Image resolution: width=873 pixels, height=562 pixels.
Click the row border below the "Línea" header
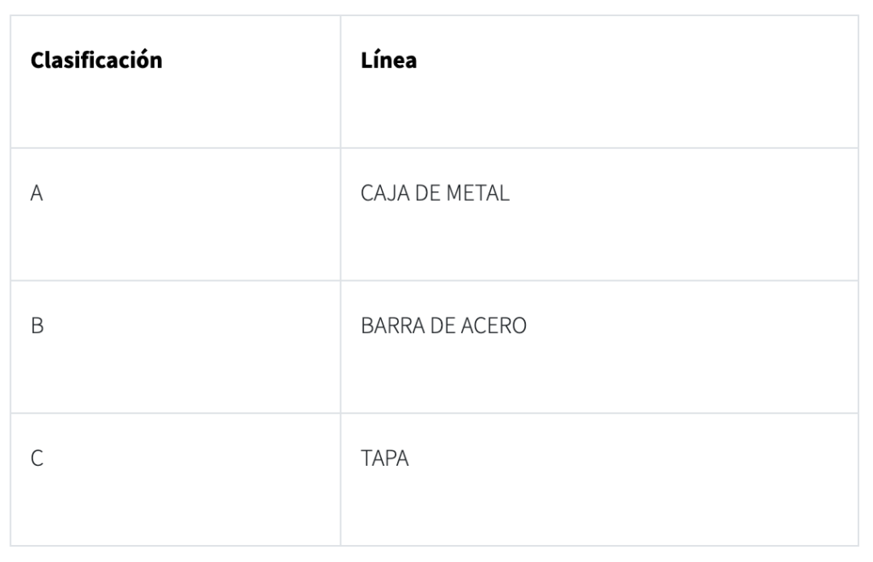click(598, 147)
